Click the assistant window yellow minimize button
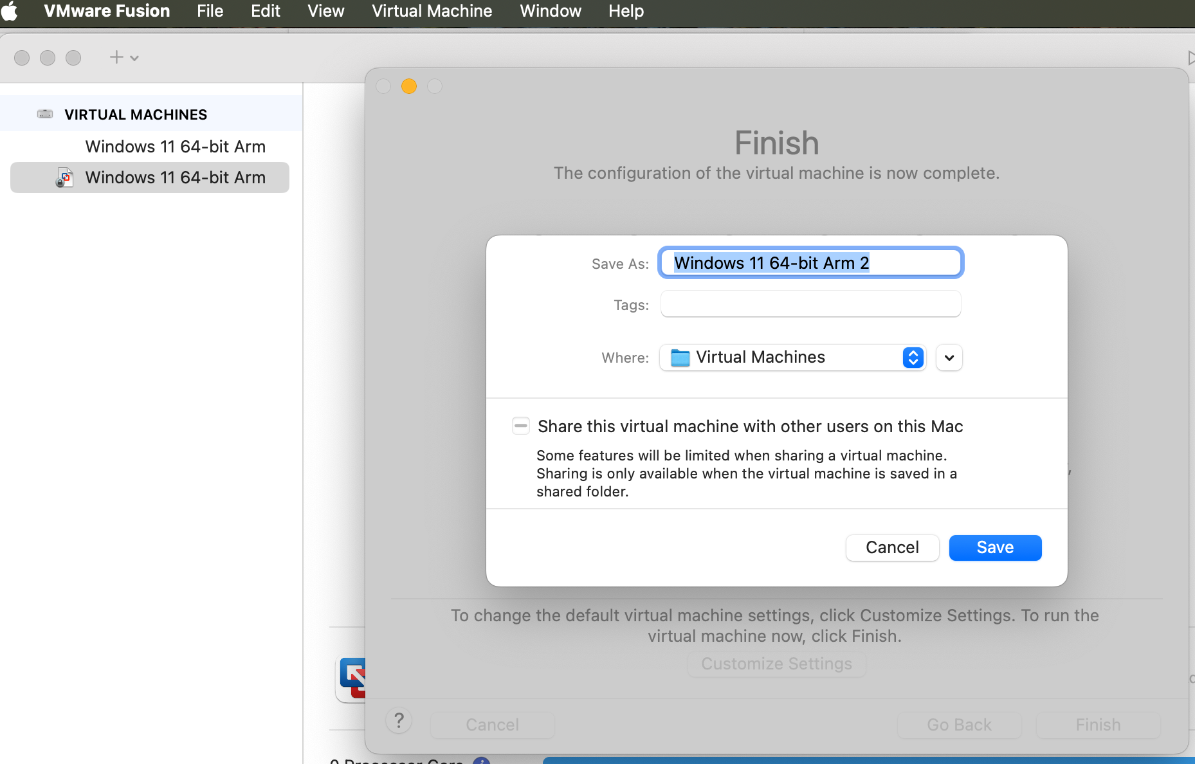 [409, 86]
